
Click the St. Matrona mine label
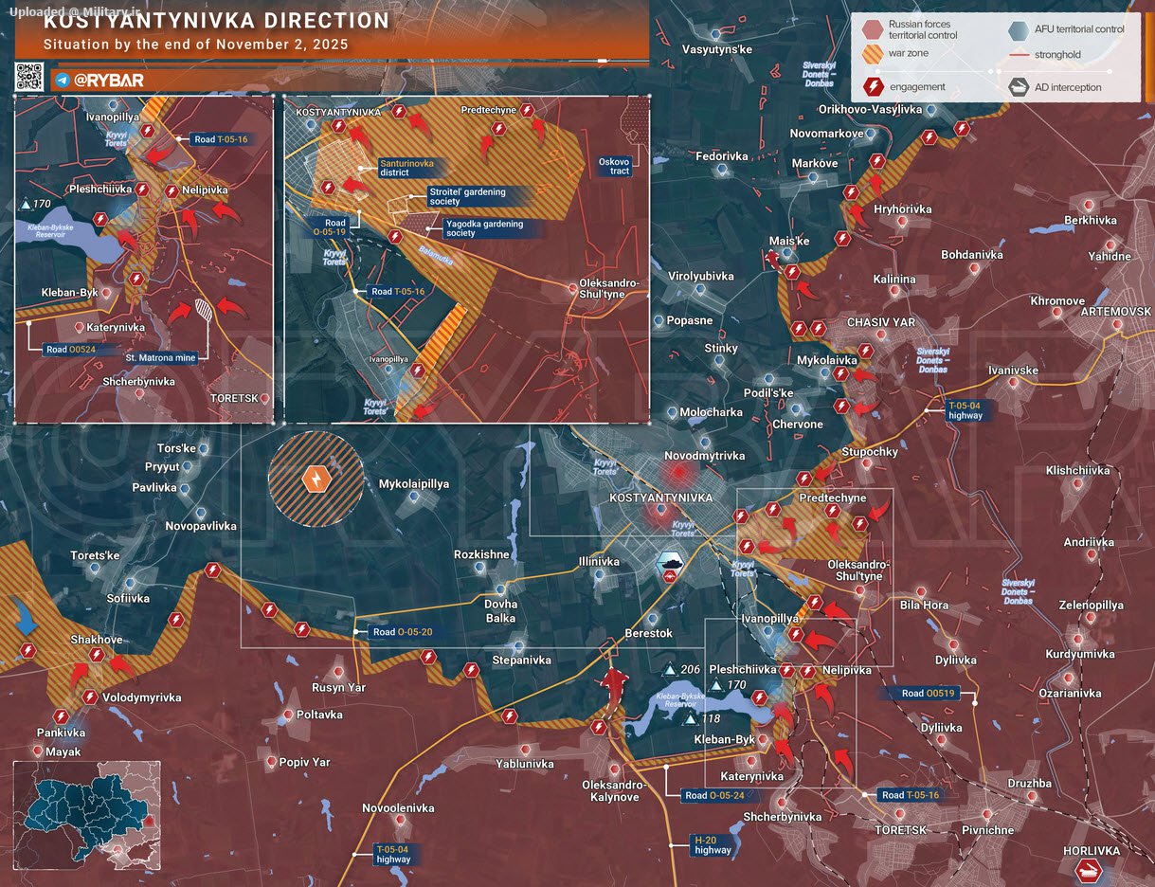[161, 359]
